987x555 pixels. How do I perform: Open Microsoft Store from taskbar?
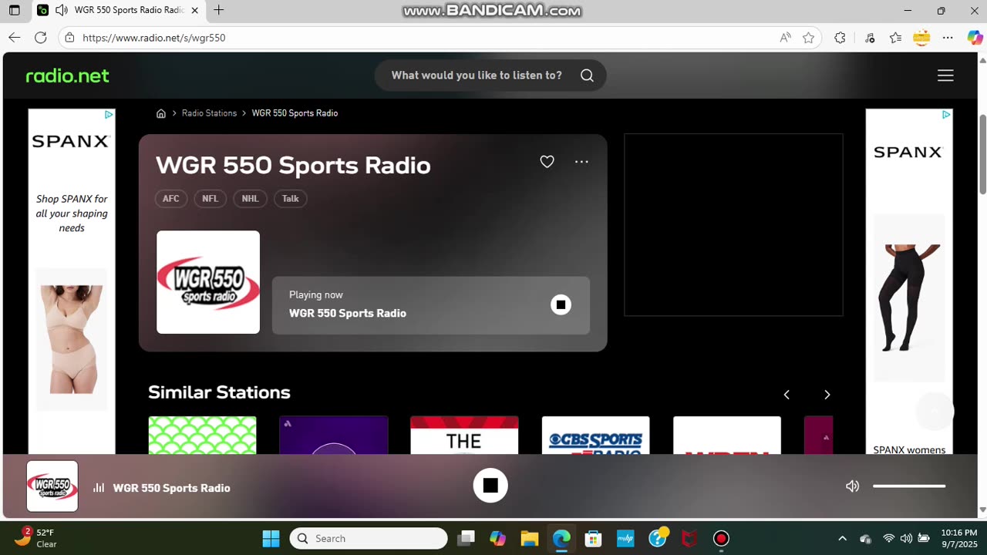[593, 538]
